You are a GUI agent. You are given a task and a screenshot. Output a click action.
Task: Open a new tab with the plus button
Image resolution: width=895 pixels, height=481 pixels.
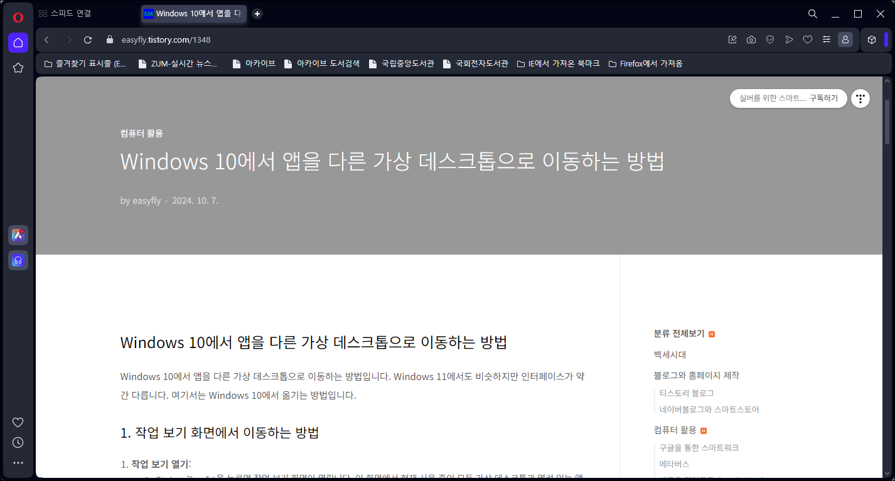click(257, 14)
